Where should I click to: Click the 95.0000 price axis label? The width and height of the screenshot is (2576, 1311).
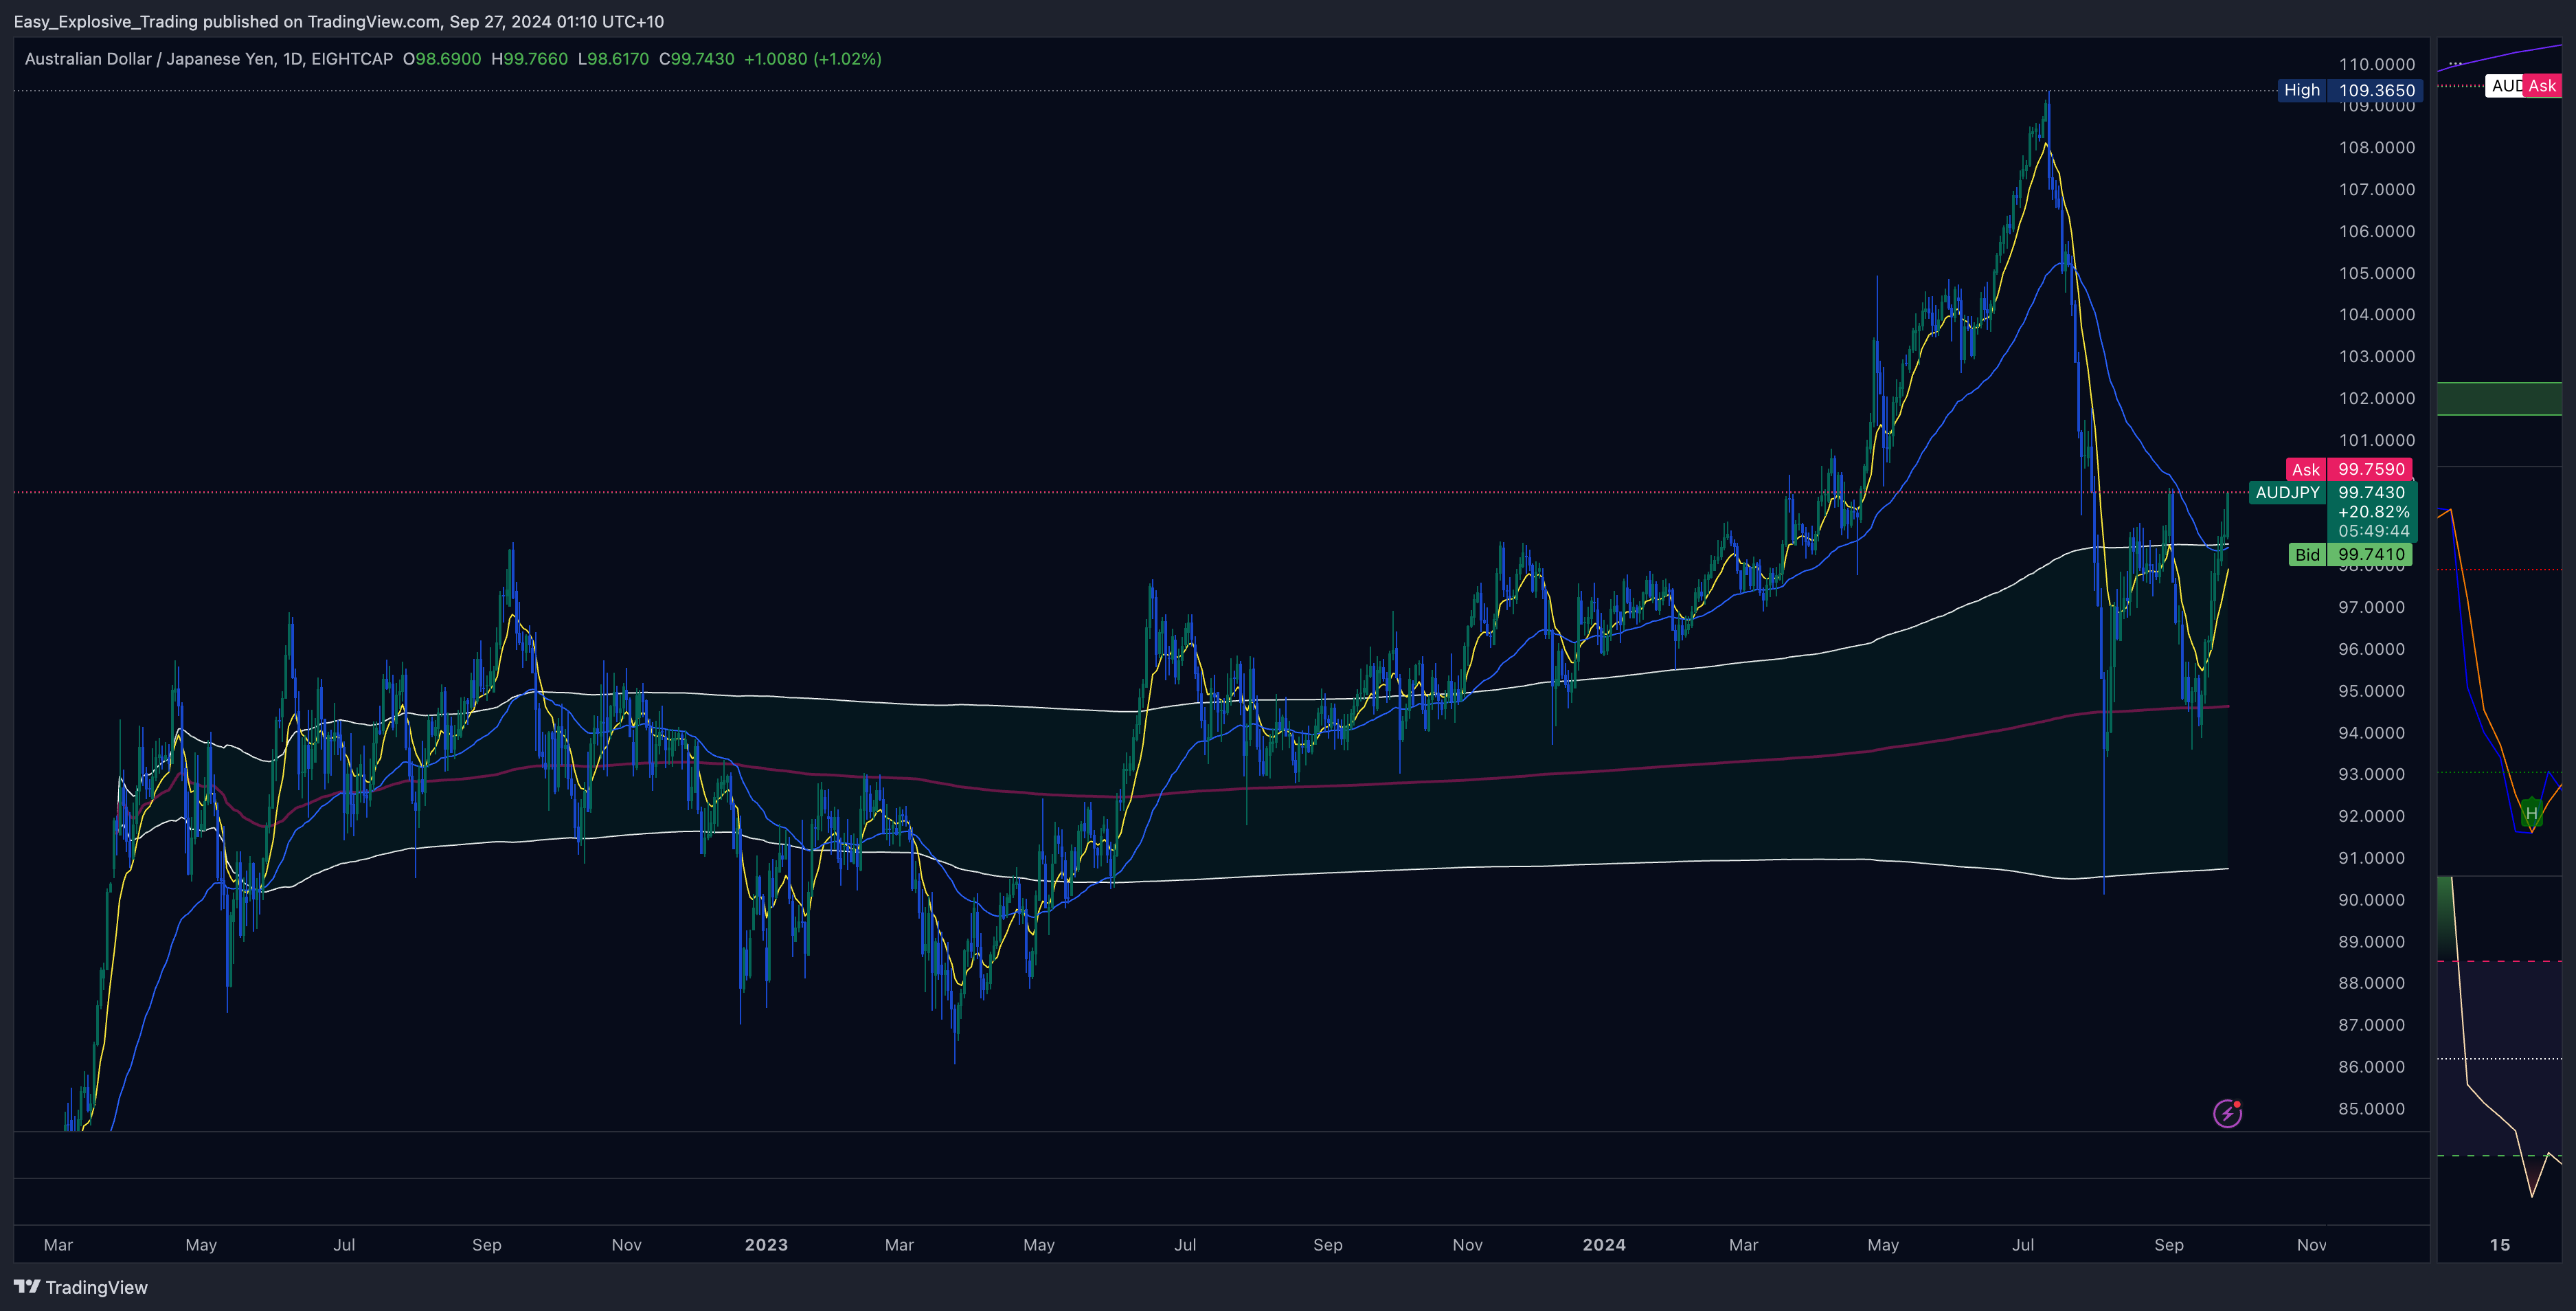click(x=2371, y=691)
